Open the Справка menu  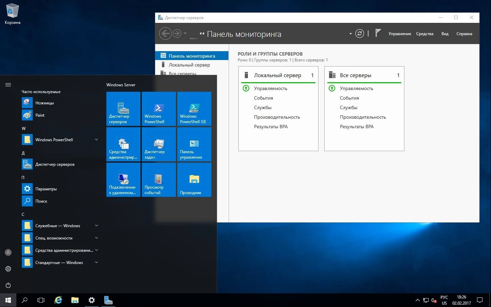464,34
